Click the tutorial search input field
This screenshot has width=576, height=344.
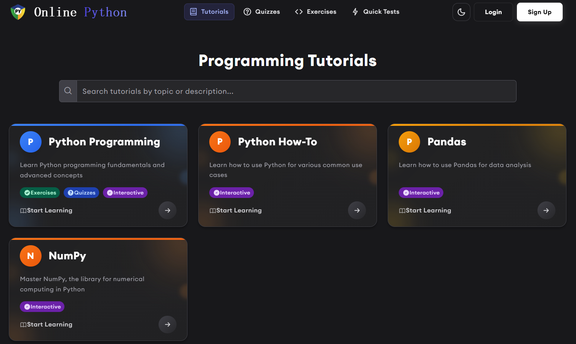(267, 91)
